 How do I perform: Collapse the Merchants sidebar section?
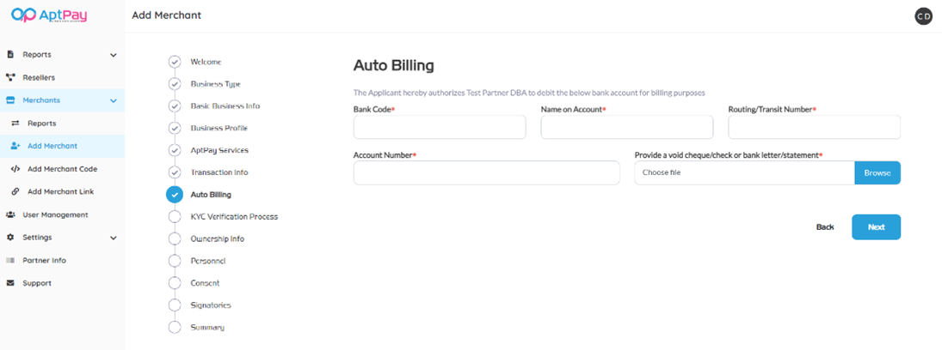click(x=114, y=100)
